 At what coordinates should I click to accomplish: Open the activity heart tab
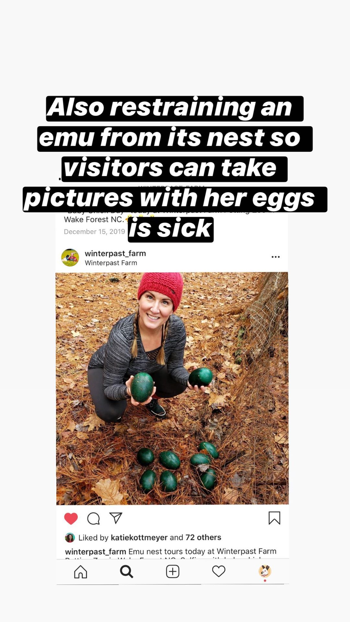218,571
